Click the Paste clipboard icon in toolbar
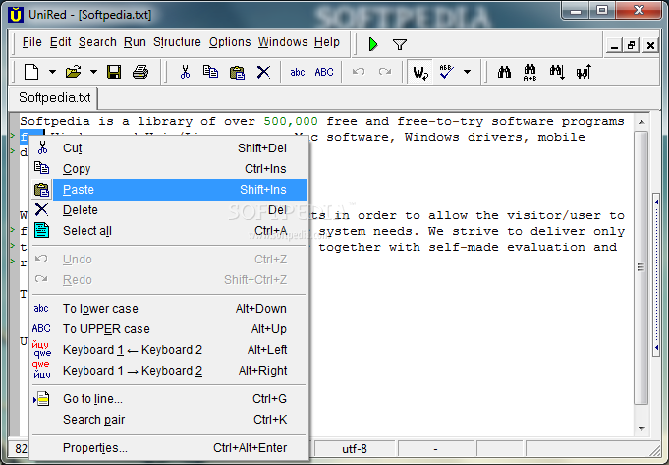The height and width of the screenshot is (465, 669). (x=237, y=72)
